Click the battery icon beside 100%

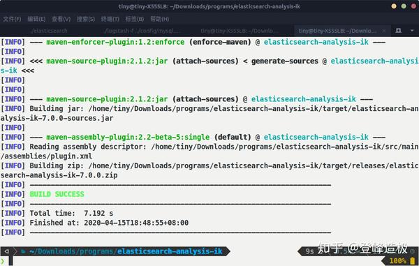413,260
